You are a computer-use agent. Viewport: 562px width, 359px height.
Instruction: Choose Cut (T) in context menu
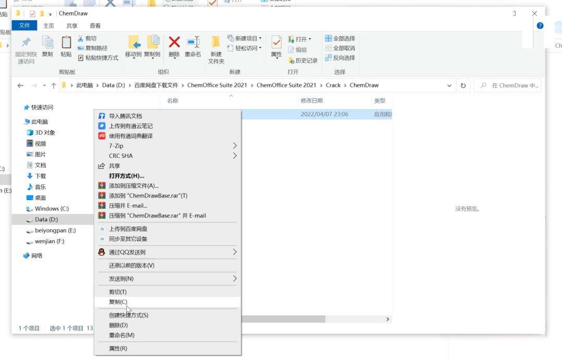pyautogui.click(x=167, y=291)
